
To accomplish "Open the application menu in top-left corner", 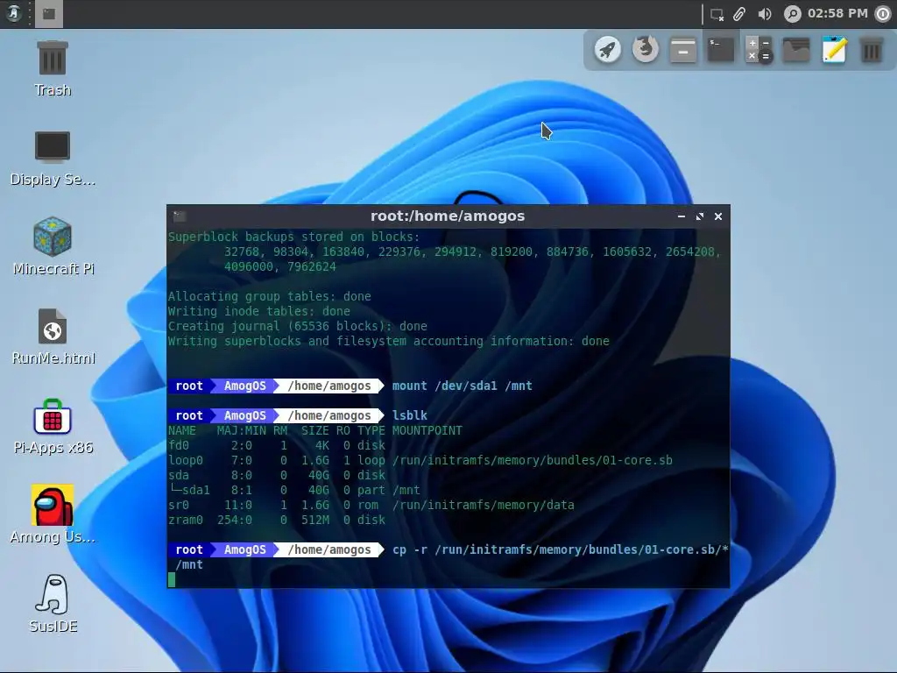I will 14,13.
